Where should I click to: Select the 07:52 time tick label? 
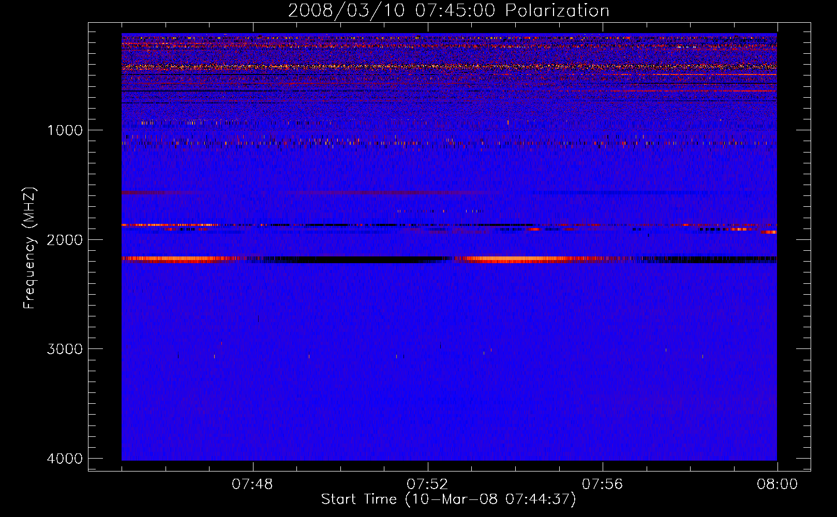pyautogui.click(x=427, y=484)
